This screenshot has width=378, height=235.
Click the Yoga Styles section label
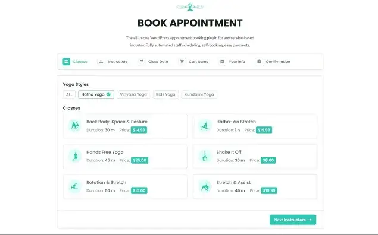pos(76,84)
